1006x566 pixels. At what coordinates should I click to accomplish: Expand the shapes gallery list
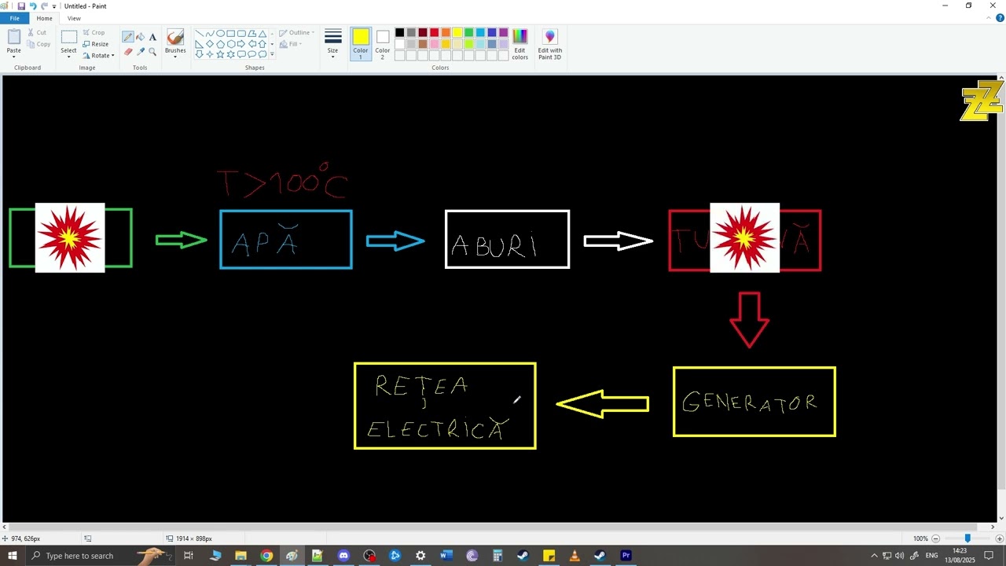coord(272,54)
